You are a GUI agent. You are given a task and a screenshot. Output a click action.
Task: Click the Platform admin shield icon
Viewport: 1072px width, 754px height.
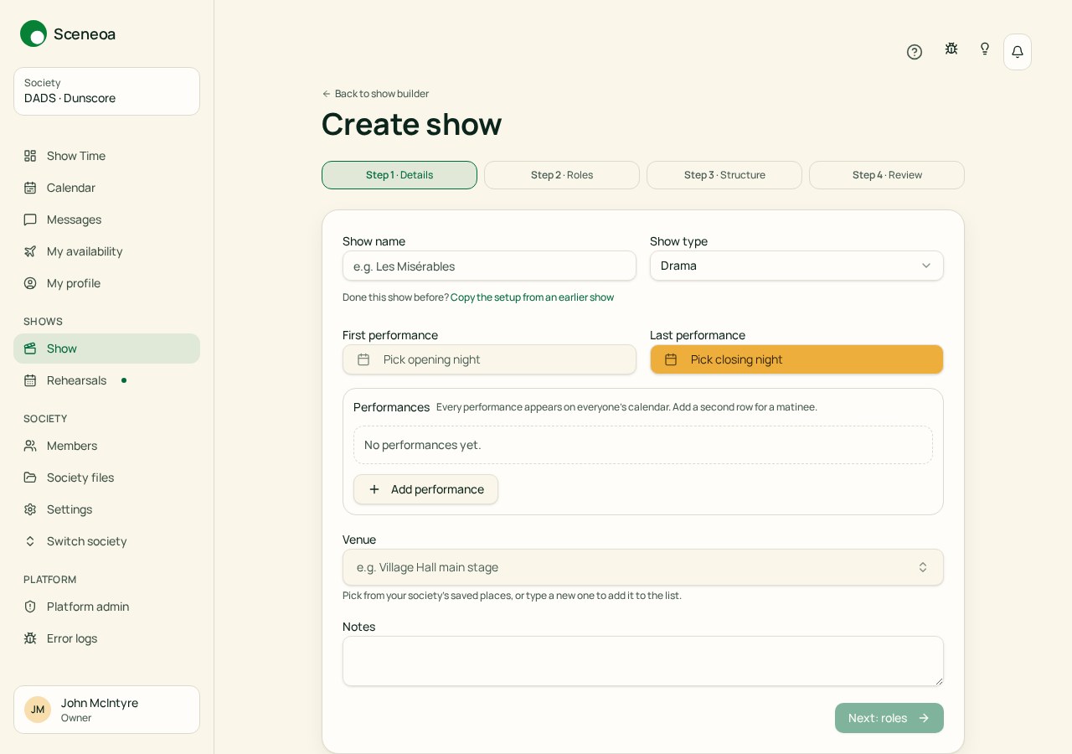coord(30,607)
